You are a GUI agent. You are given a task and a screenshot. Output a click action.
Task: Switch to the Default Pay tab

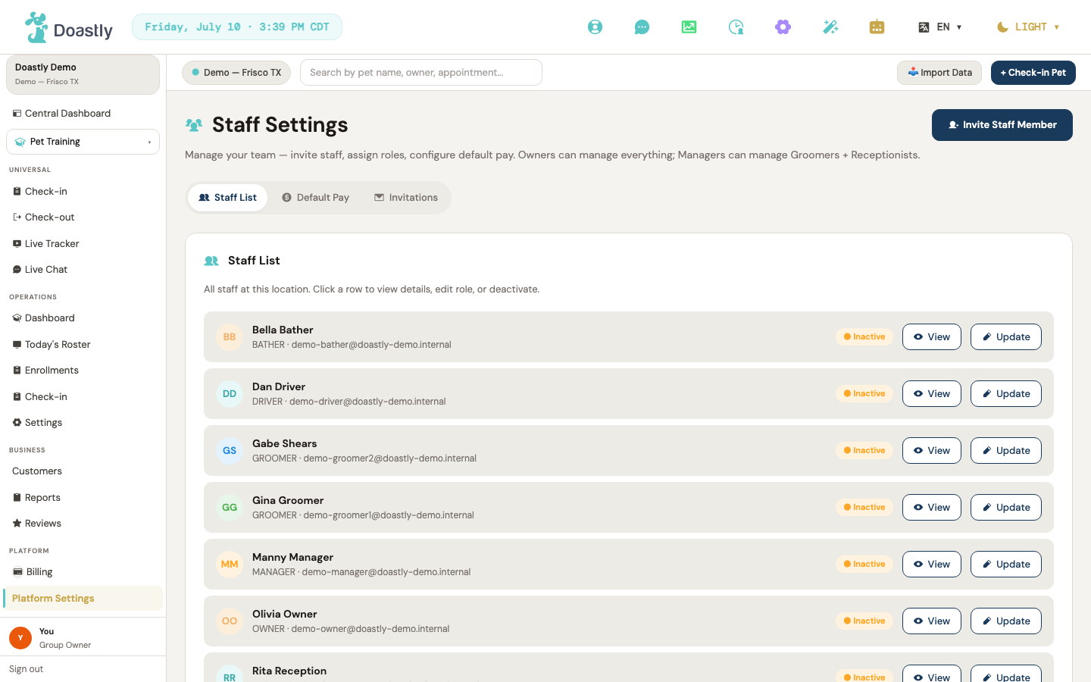pyautogui.click(x=315, y=198)
